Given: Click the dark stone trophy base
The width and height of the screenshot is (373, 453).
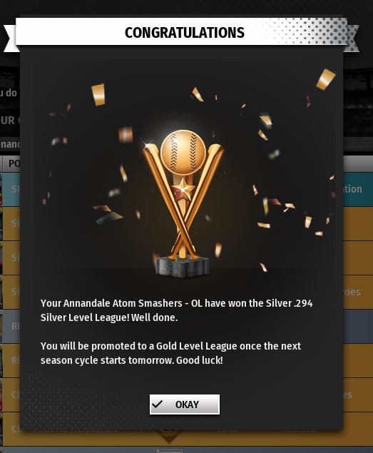Looking at the screenshot, I should 182,267.
